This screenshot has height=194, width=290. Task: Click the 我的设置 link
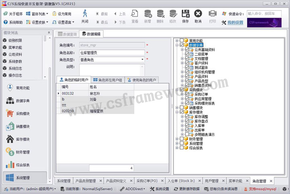[x=235, y=22]
